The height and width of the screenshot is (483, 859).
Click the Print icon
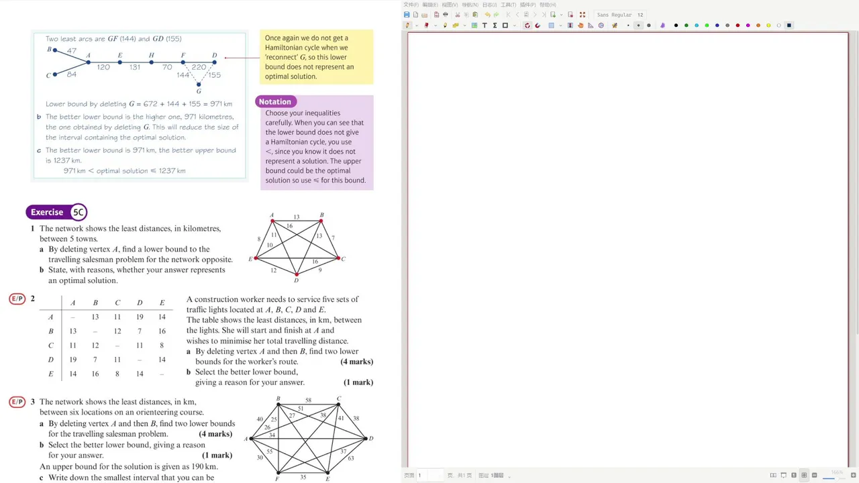[446, 14]
